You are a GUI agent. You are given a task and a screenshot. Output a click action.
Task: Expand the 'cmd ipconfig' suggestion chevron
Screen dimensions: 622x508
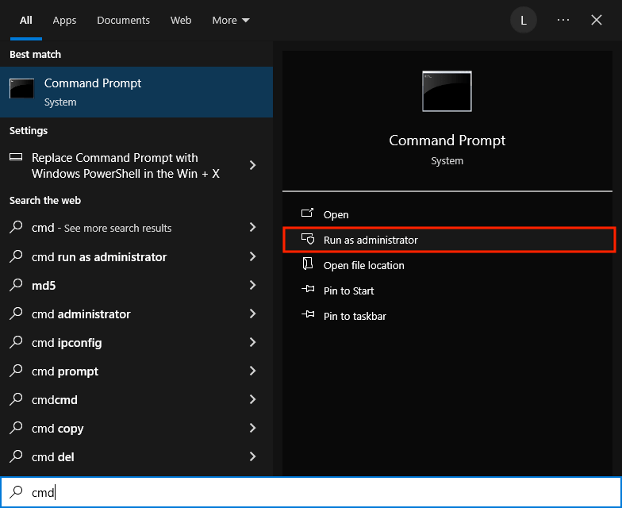252,342
